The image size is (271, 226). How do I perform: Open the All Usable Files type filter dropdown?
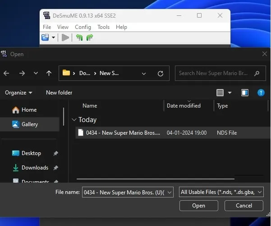pyautogui.click(x=221, y=192)
